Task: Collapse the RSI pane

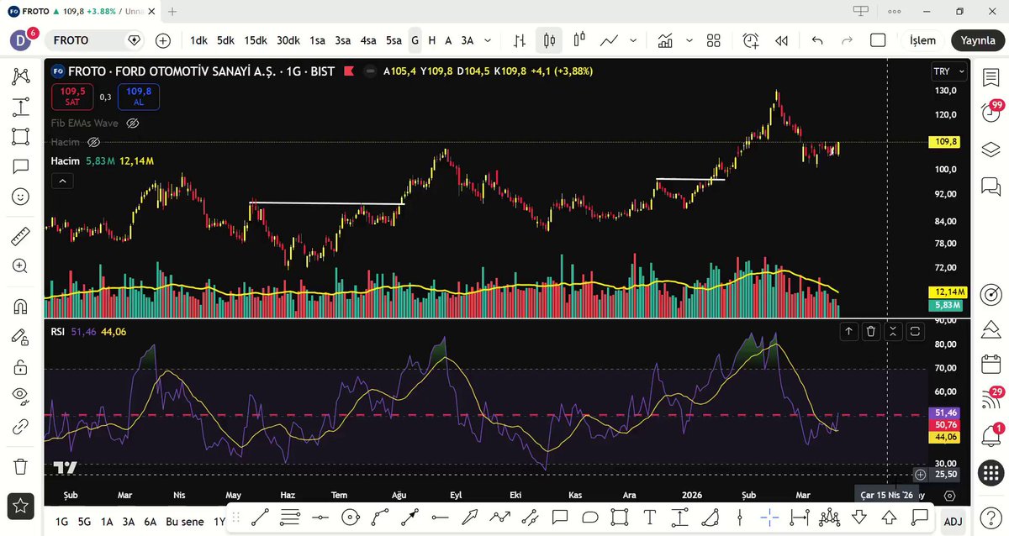Action: (x=893, y=332)
